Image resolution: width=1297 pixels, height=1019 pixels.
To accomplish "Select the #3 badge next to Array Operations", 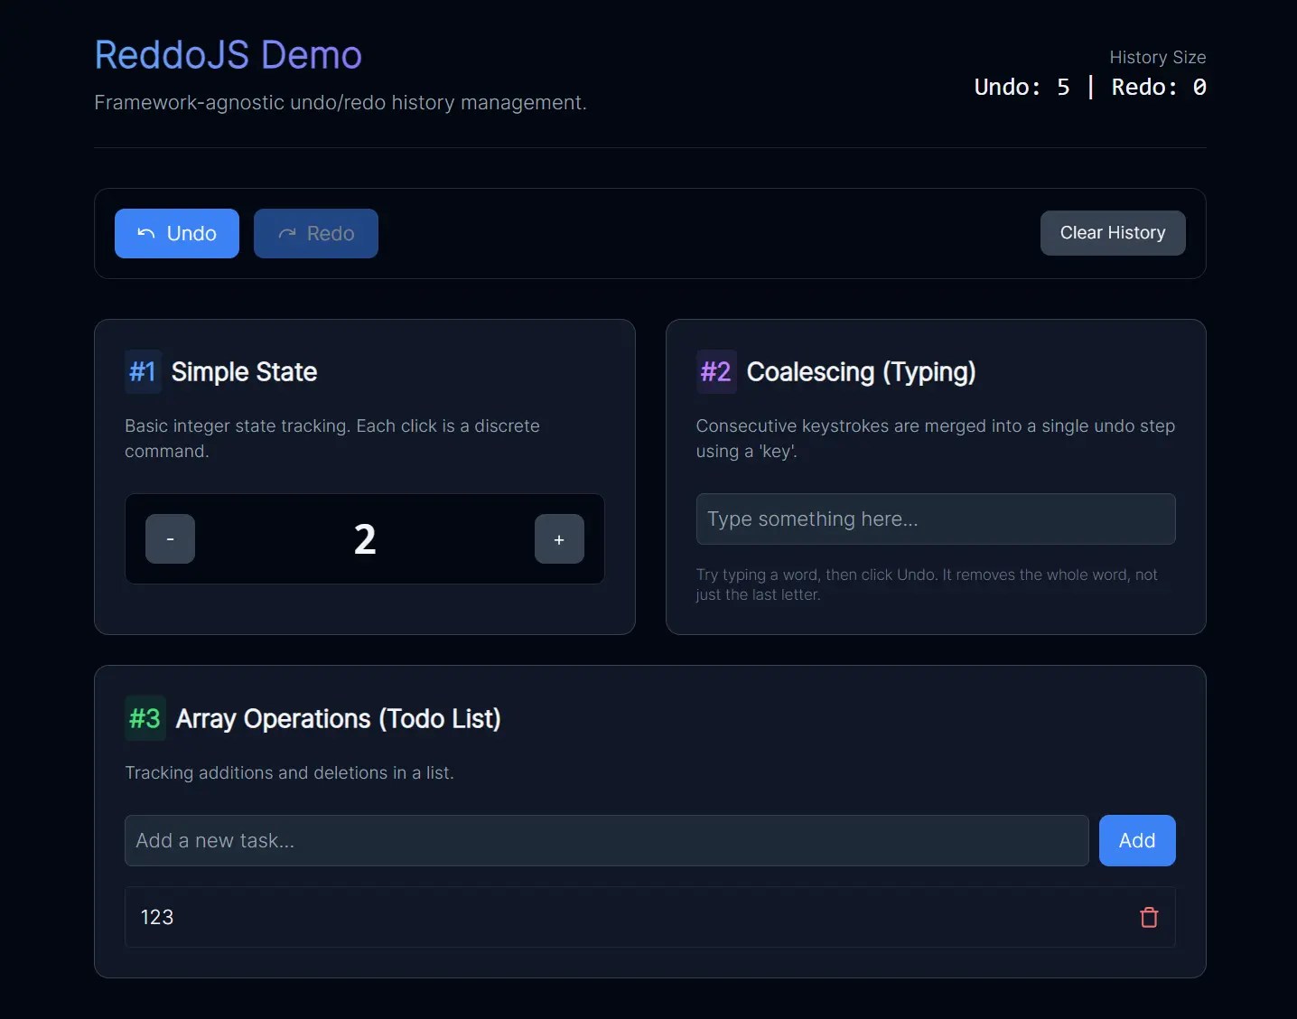I will pyautogui.click(x=145, y=719).
